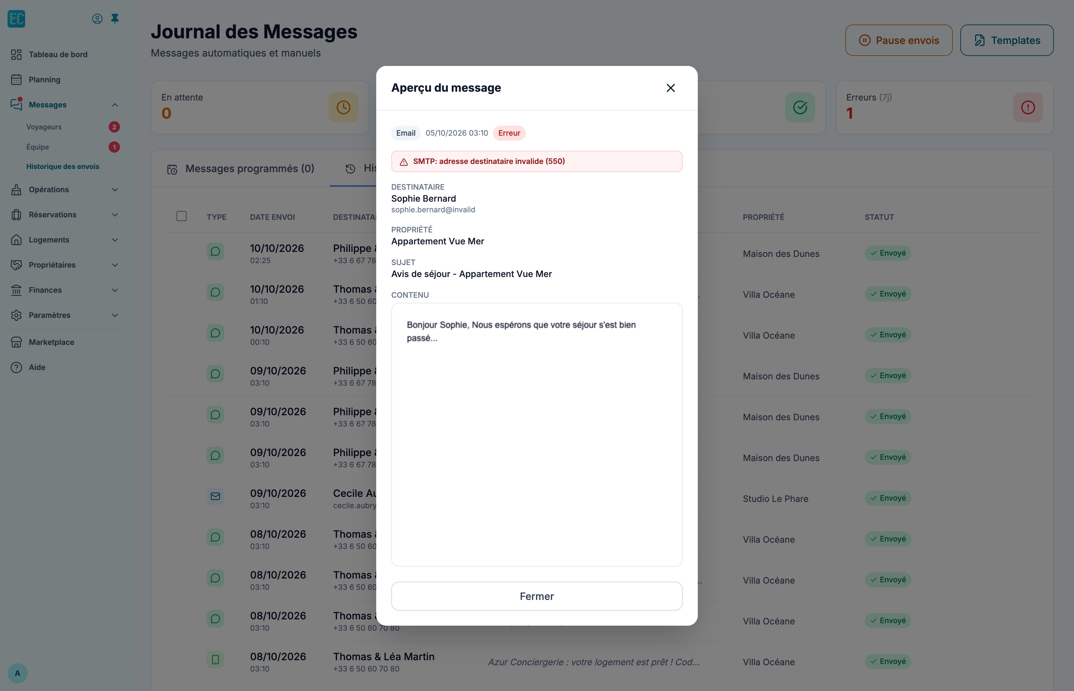1074x691 pixels.
Task: Click the user avatar A at bottom
Action: pos(18,673)
